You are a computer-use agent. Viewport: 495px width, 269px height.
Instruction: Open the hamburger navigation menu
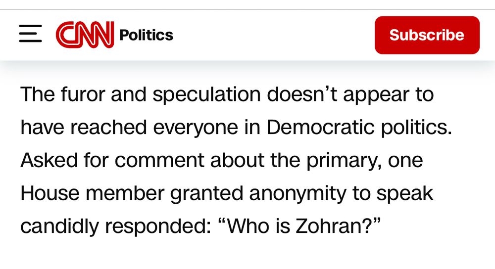(x=30, y=34)
